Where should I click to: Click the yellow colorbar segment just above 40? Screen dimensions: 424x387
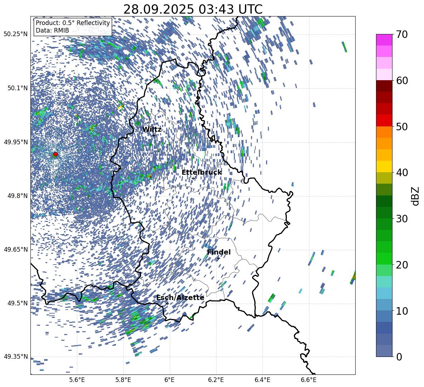384,166
